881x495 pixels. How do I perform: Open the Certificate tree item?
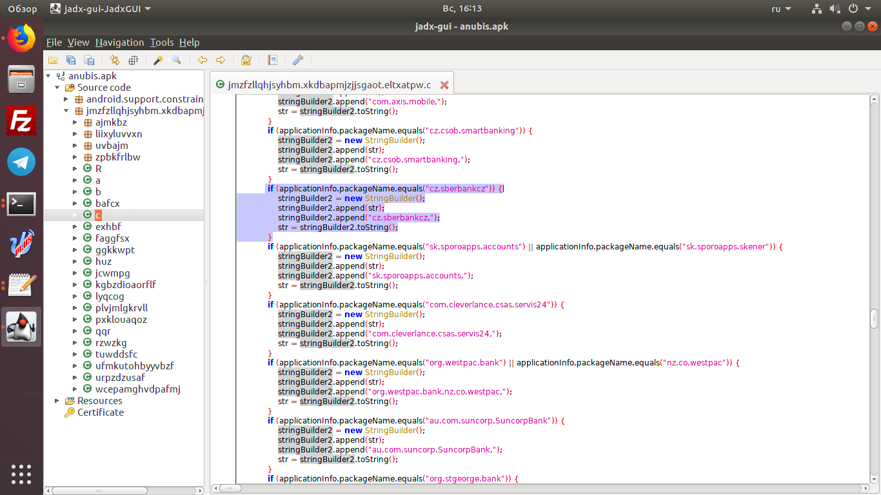click(100, 412)
